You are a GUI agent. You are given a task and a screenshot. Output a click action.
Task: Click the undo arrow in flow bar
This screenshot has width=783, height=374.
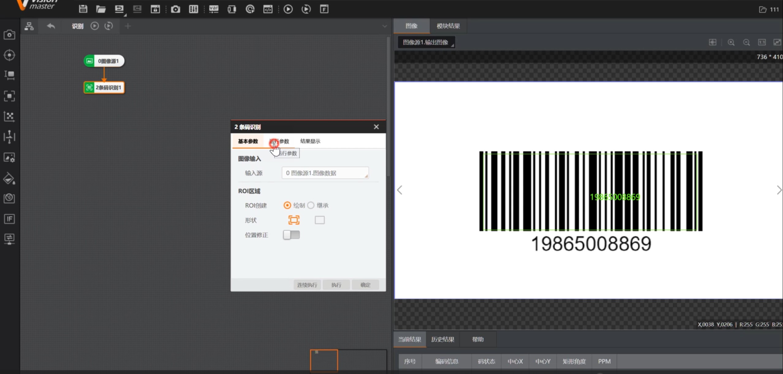pos(51,26)
